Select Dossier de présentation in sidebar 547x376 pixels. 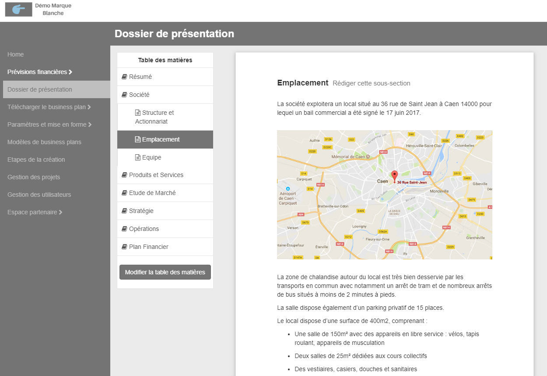point(56,89)
